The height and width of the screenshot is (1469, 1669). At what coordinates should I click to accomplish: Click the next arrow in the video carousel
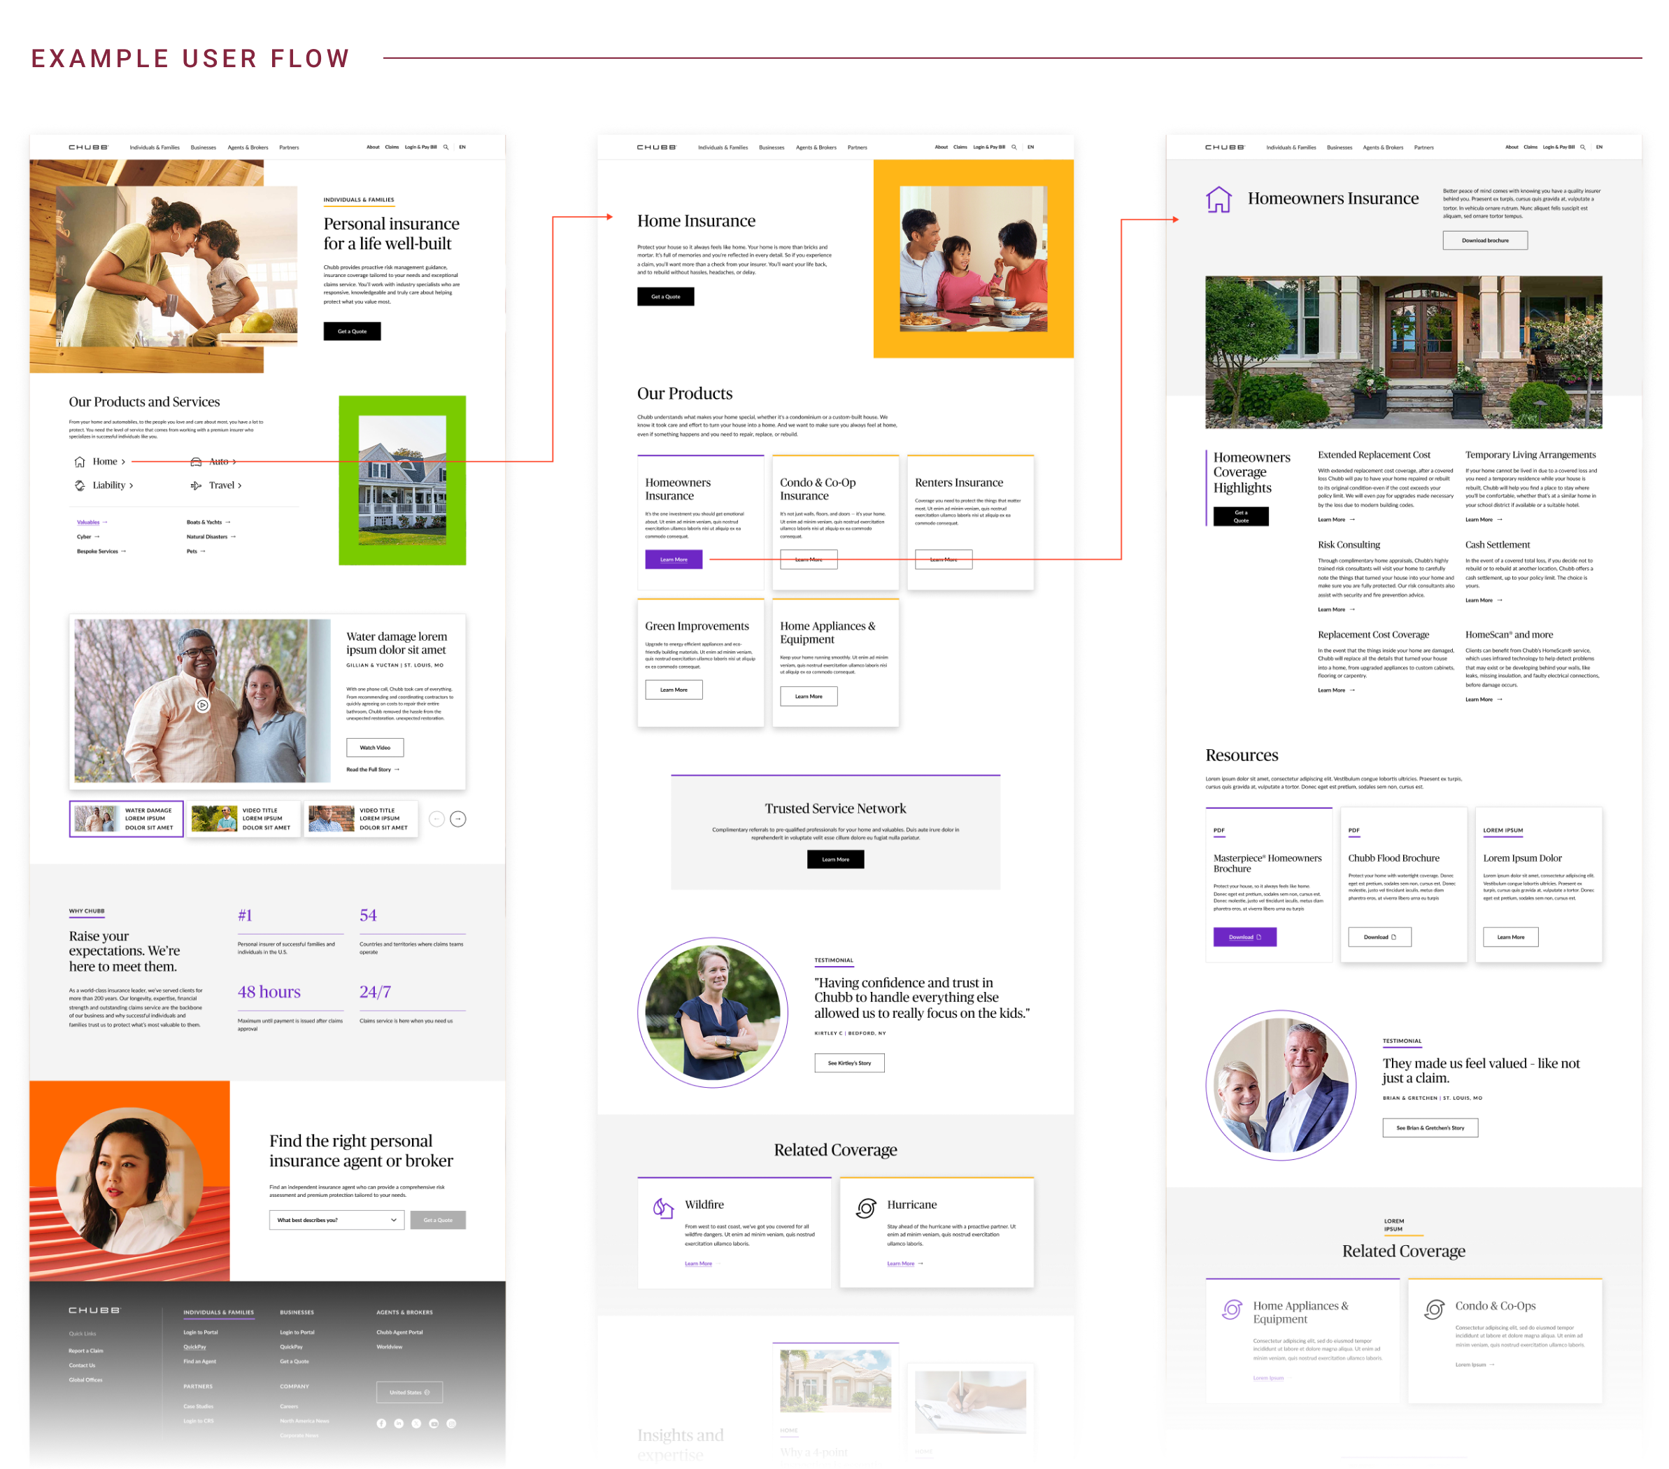click(458, 819)
